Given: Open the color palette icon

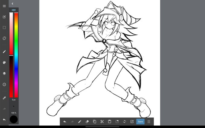Looking at the screenshot, I should 4,63.
